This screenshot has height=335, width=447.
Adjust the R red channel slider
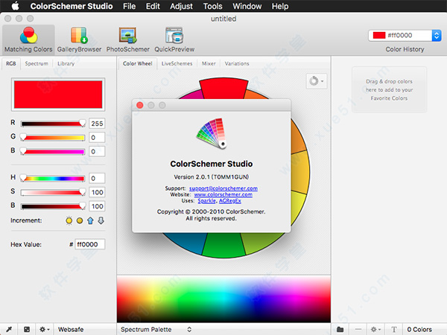(x=53, y=124)
